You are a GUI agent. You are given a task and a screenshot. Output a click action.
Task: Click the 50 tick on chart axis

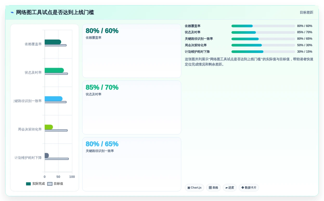click(58, 177)
